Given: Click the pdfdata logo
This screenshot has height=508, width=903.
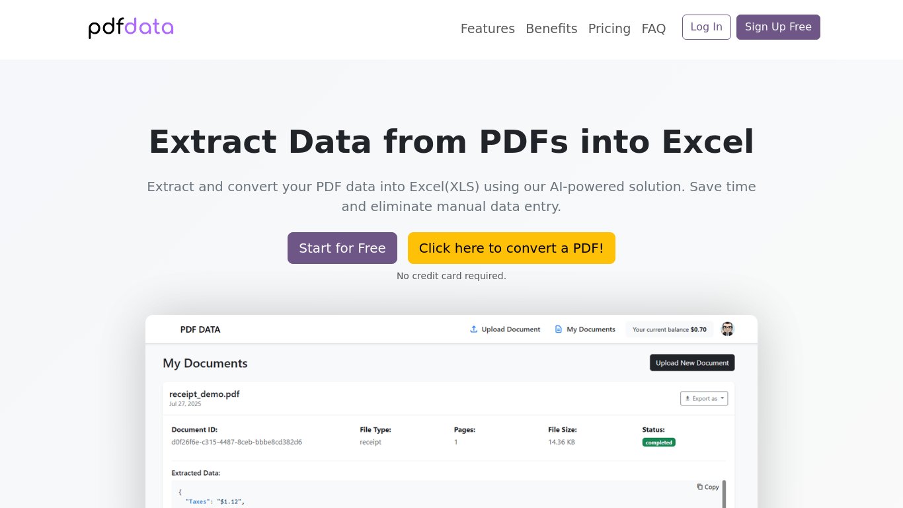Looking at the screenshot, I should pos(131,28).
